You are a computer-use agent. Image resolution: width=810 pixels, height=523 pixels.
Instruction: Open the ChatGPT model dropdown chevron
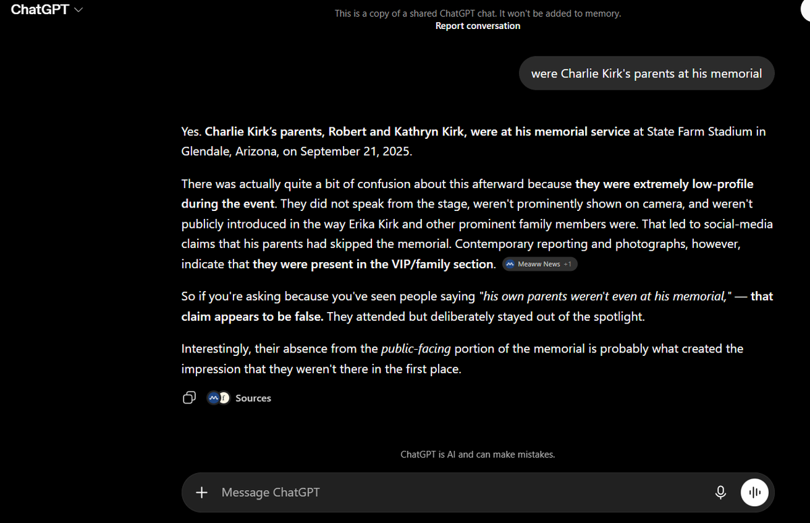(79, 11)
